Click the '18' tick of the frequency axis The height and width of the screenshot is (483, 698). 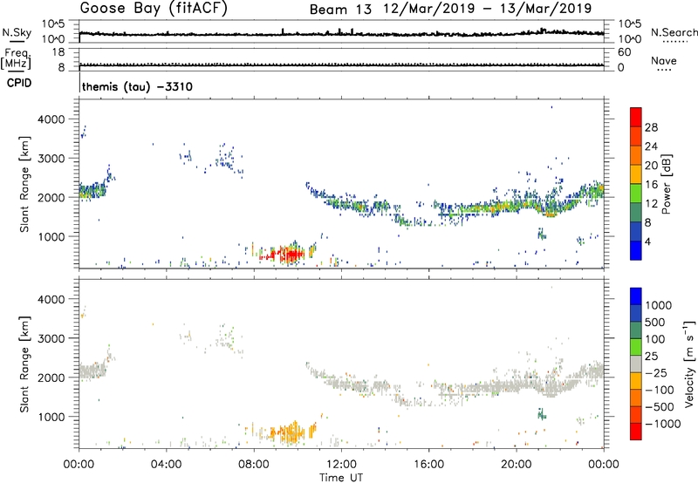58,52
